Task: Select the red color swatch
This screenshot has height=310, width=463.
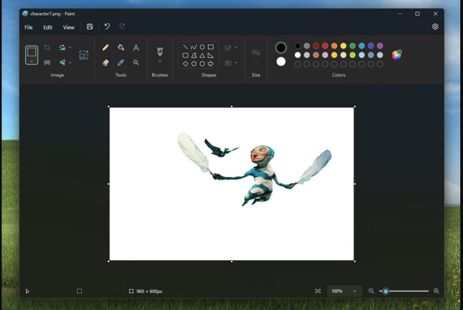Action: point(325,46)
